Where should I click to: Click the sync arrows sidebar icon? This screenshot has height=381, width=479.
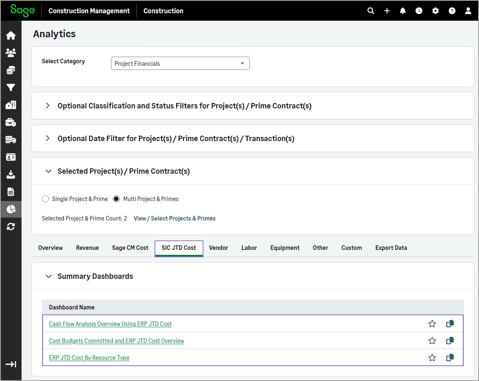pos(11,226)
